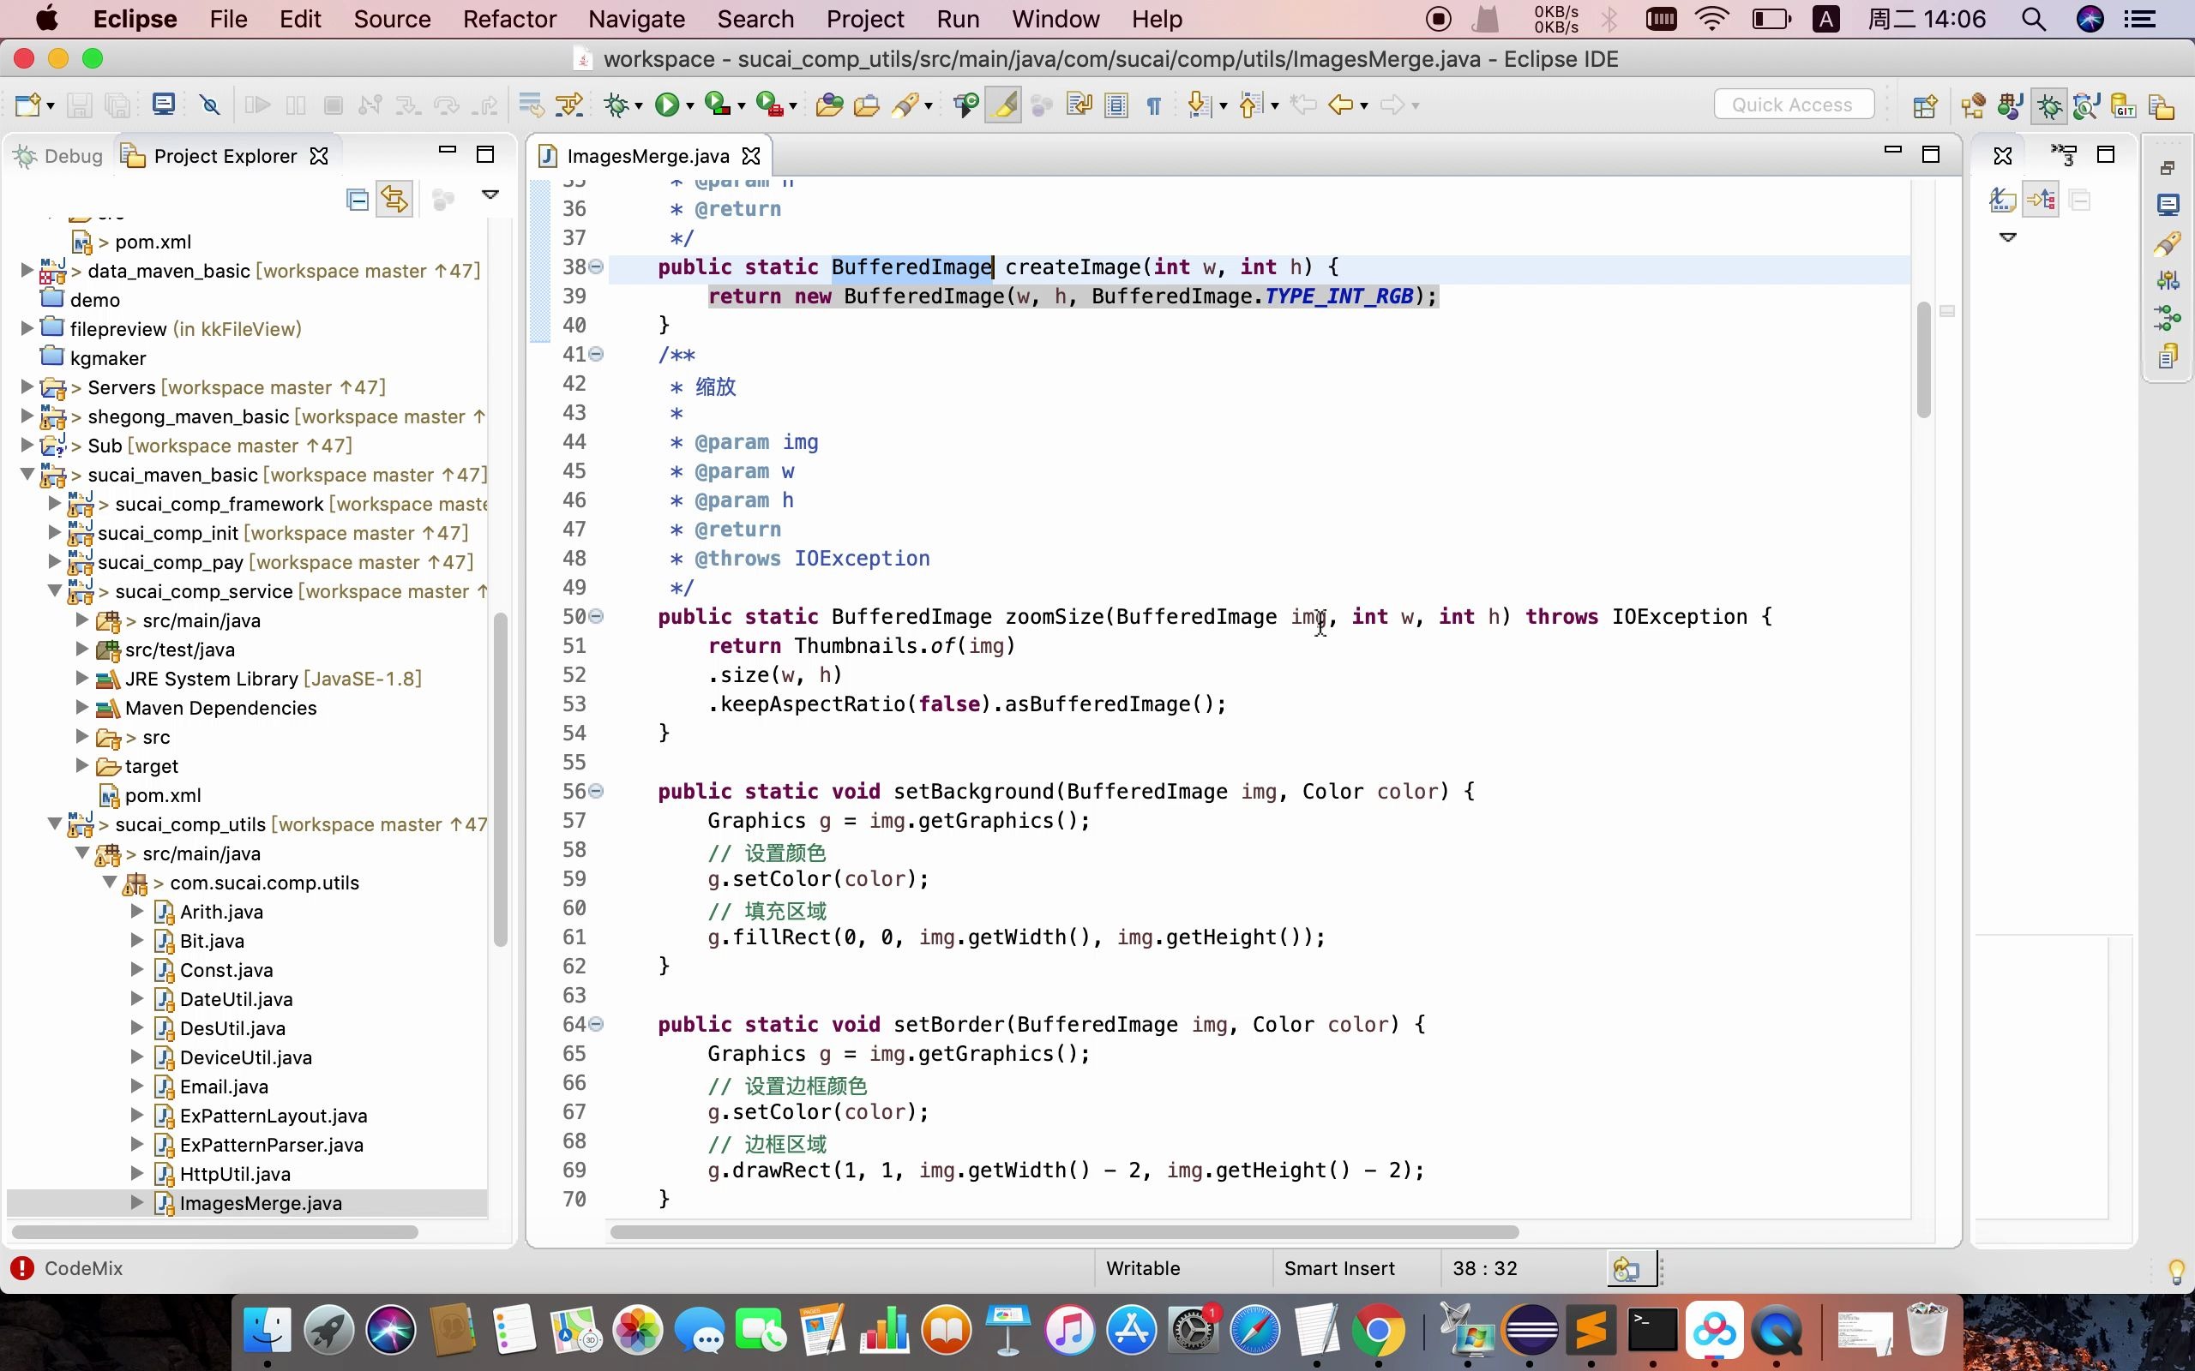Click the editor vertical scrollbar thumb
Screen dimensions: 2195x1371
1923,359
